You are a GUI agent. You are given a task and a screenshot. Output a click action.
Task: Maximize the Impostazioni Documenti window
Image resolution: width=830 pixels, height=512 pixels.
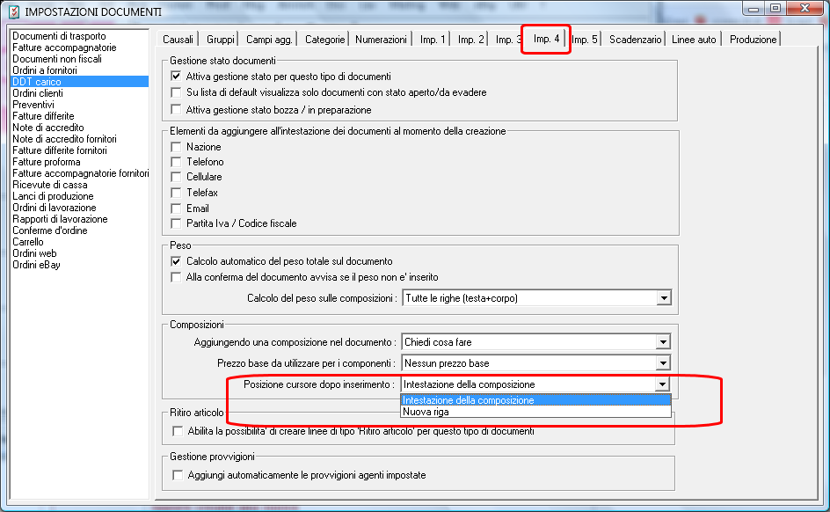coord(775,9)
